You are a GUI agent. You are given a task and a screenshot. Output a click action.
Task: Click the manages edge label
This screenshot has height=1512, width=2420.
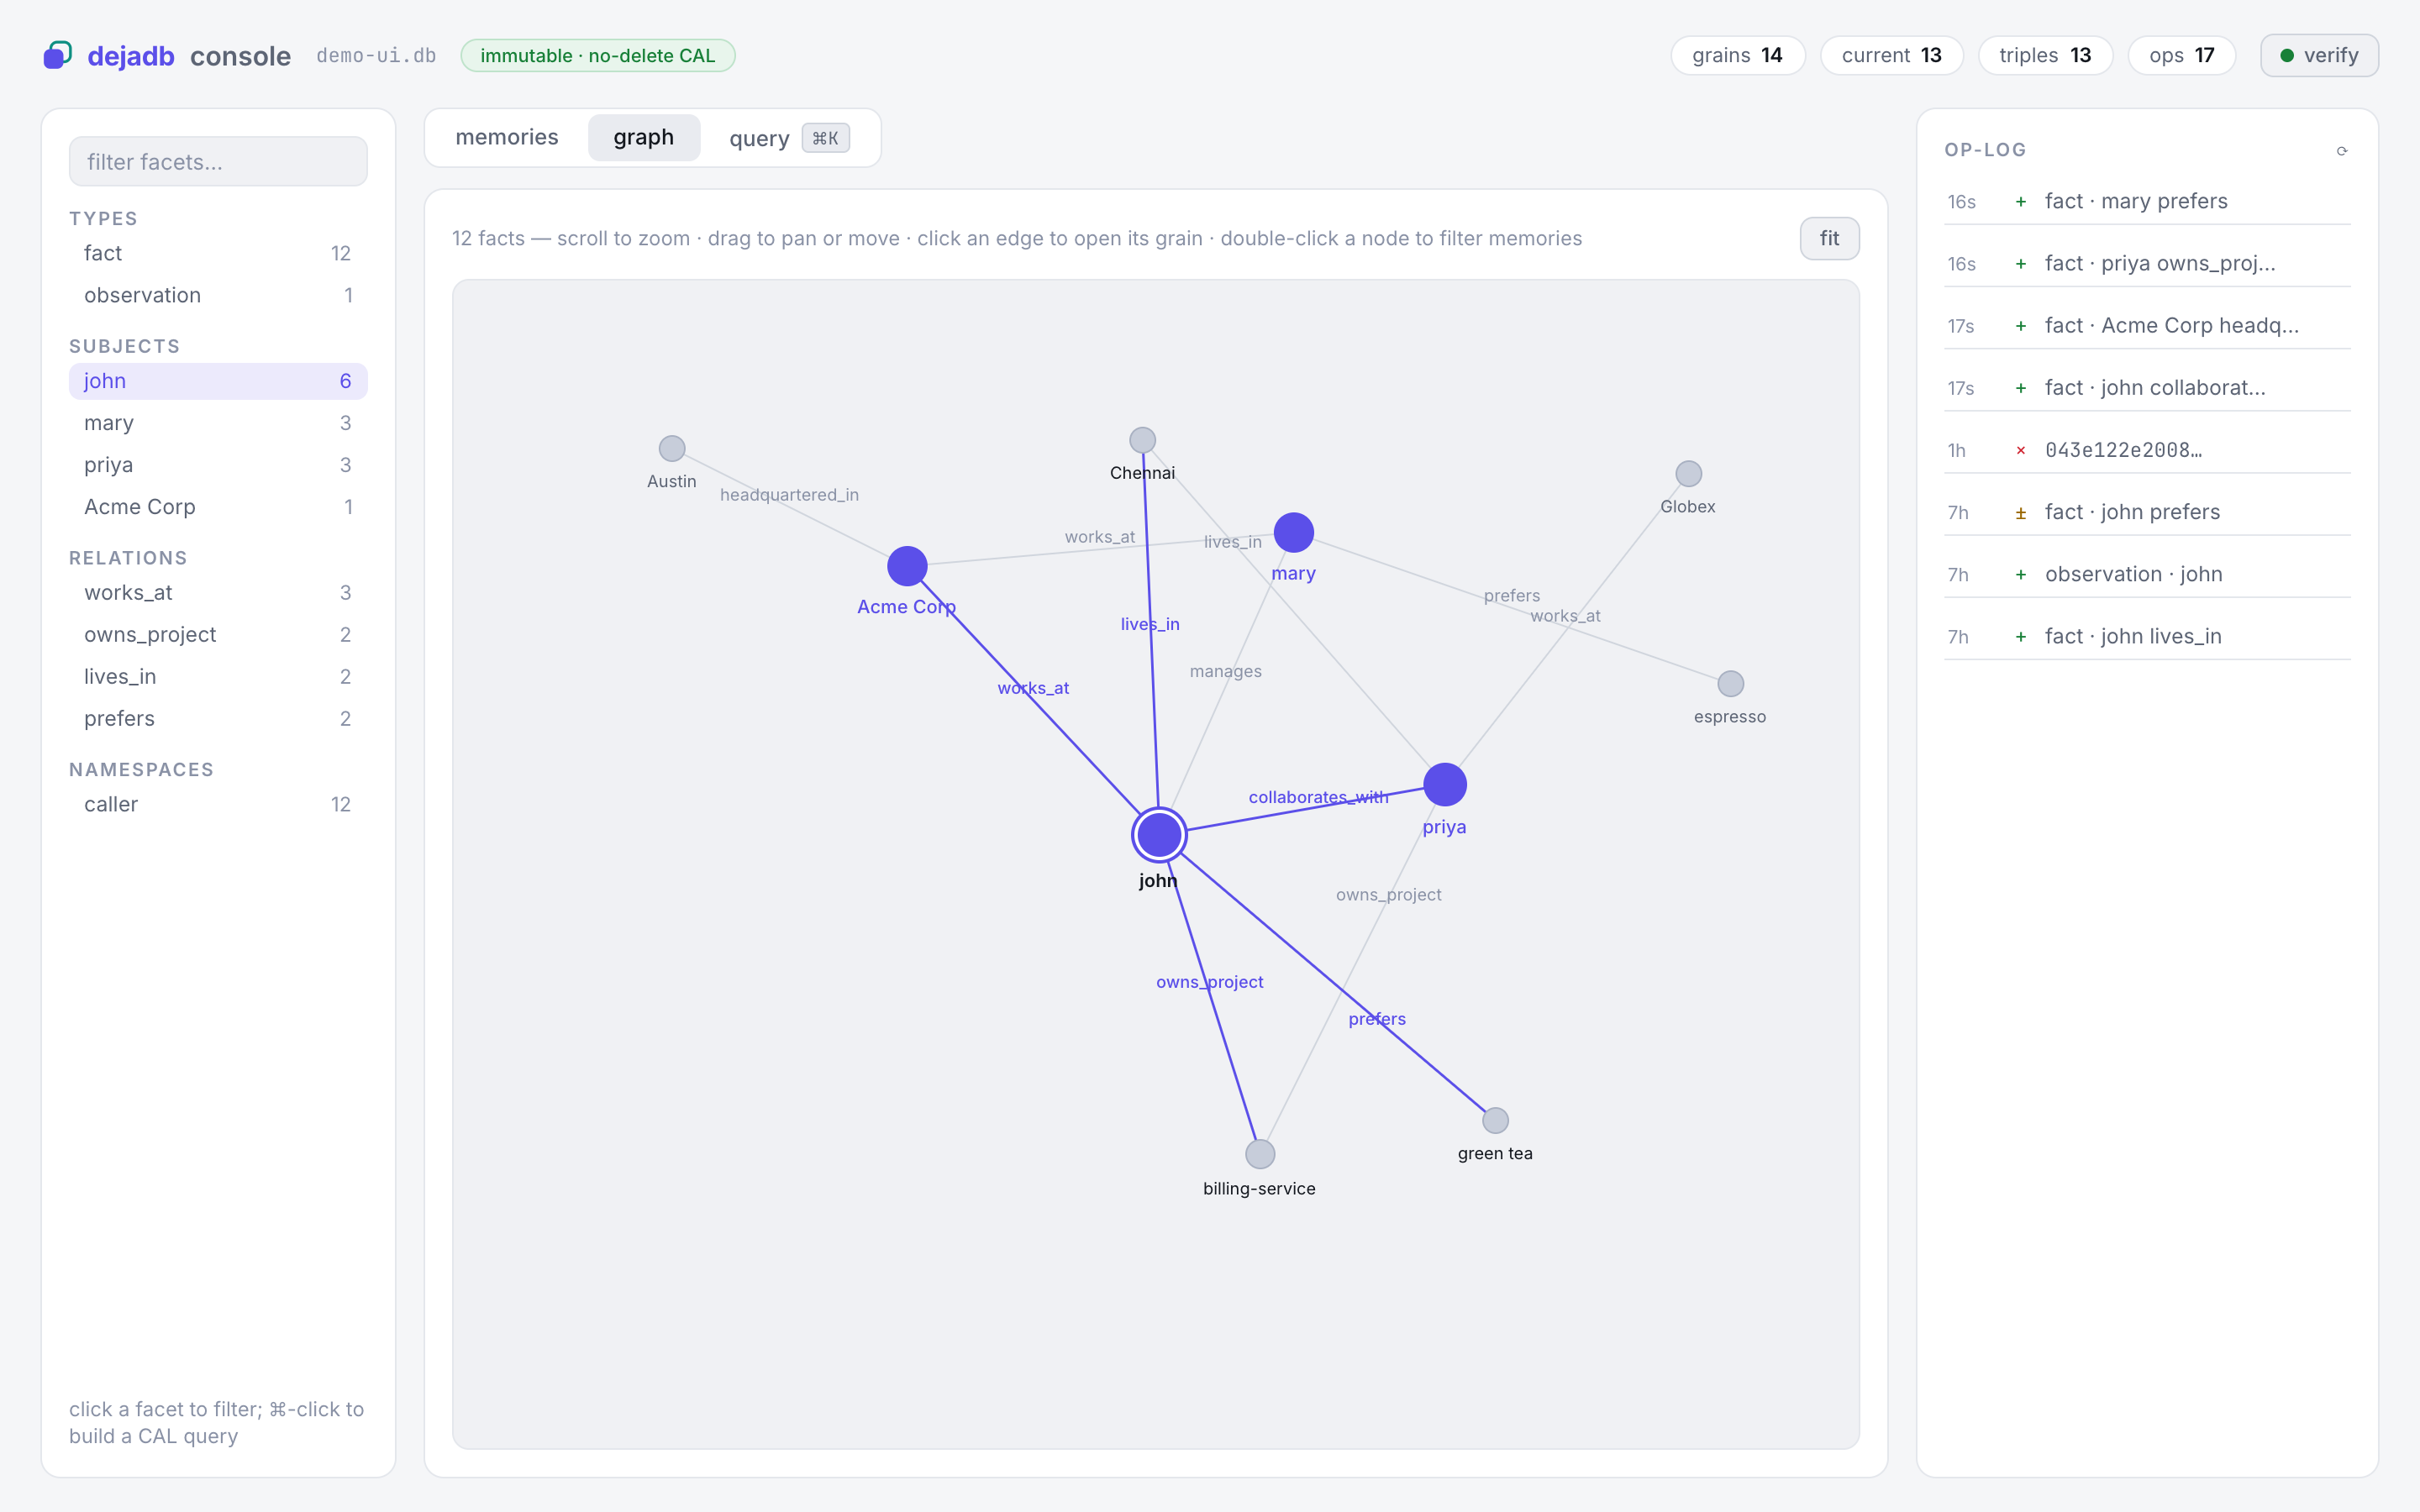click(x=1225, y=671)
